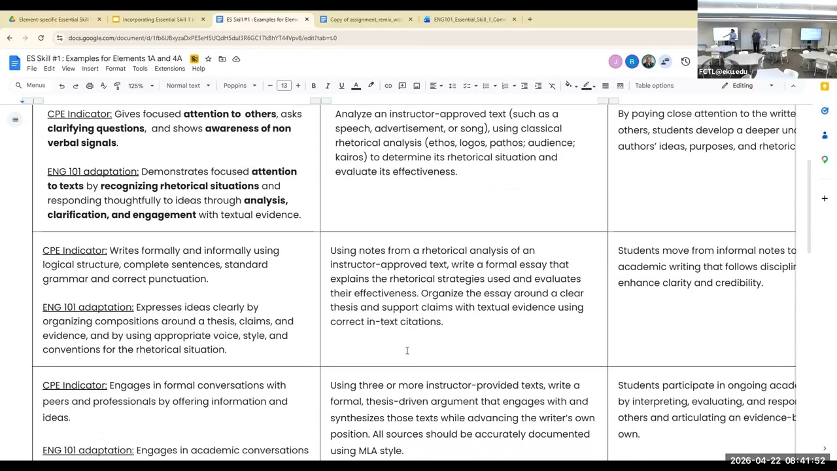Star this document

tap(208, 59)
